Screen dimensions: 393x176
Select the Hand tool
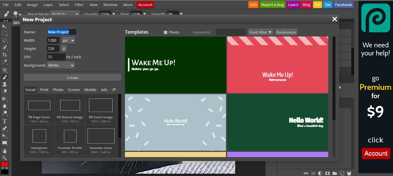[x=5, y=151]
